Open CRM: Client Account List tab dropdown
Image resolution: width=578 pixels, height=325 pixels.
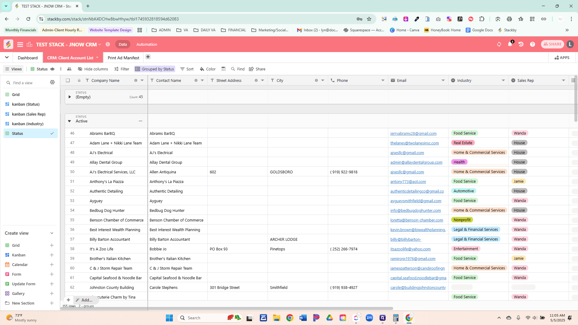(x=97, y=57)
